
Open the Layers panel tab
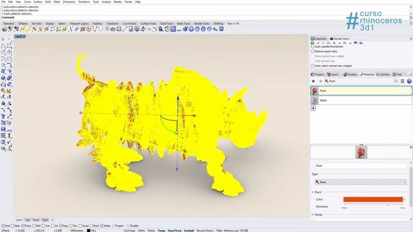tap(333, 75)
